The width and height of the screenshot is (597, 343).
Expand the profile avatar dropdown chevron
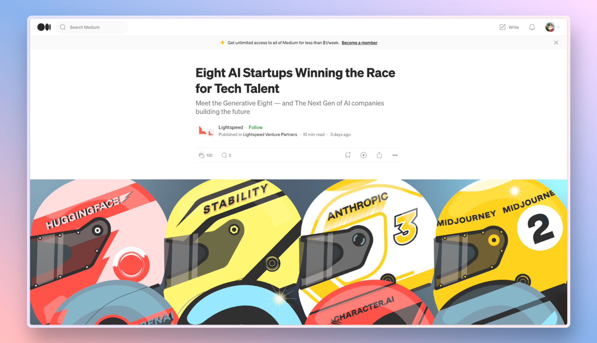[558, 27]
